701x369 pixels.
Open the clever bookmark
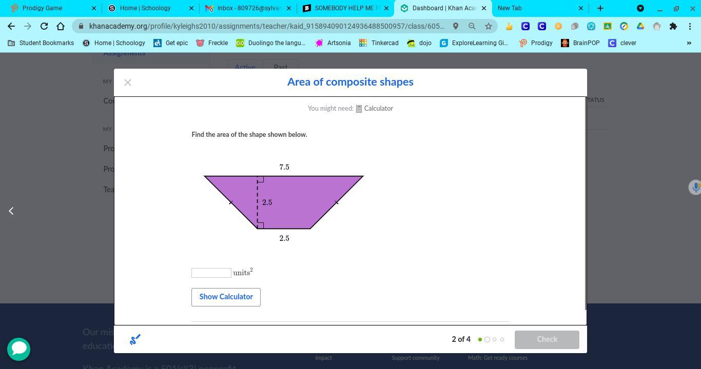622,43
